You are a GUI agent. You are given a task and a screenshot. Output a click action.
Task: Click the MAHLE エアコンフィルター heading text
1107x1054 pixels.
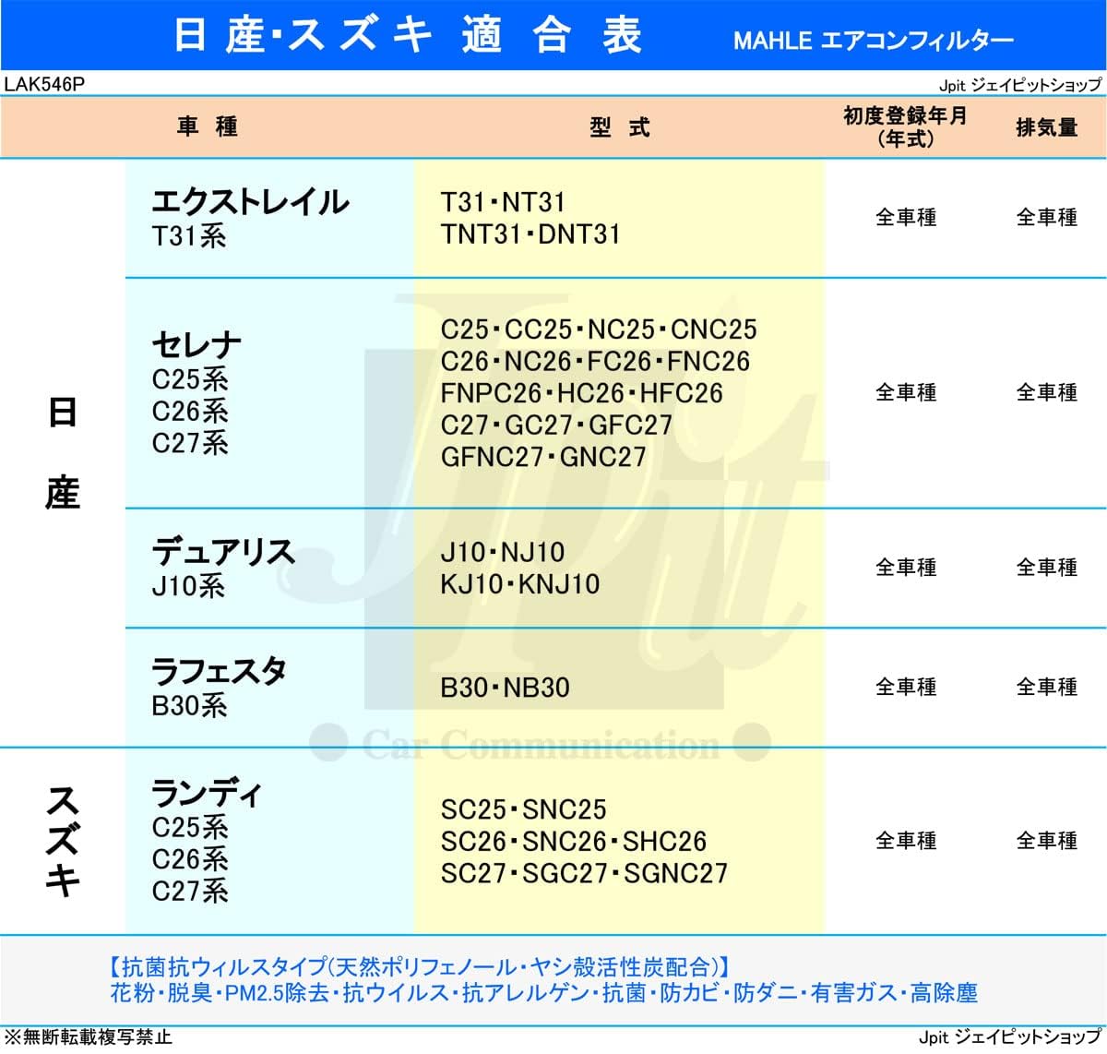pyautogui.click(x=873, y=41)
